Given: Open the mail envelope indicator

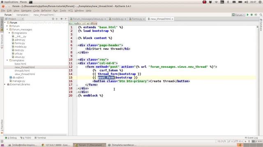Looking at the screenshot, I should 234,2.
